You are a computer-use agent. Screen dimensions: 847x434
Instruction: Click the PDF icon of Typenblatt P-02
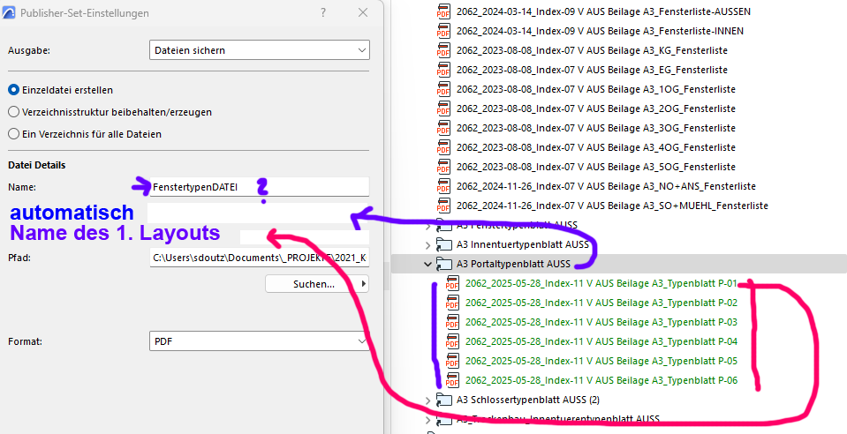452,303
